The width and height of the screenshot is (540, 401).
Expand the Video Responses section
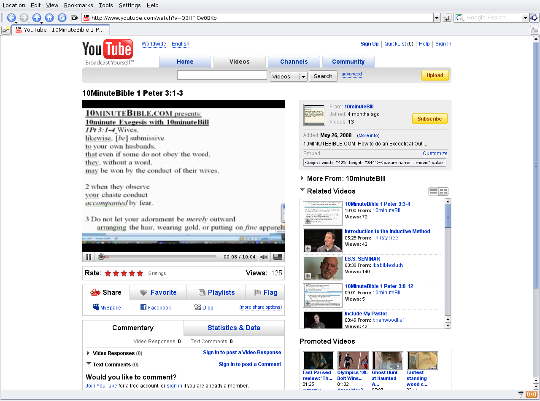pos(88,353)
